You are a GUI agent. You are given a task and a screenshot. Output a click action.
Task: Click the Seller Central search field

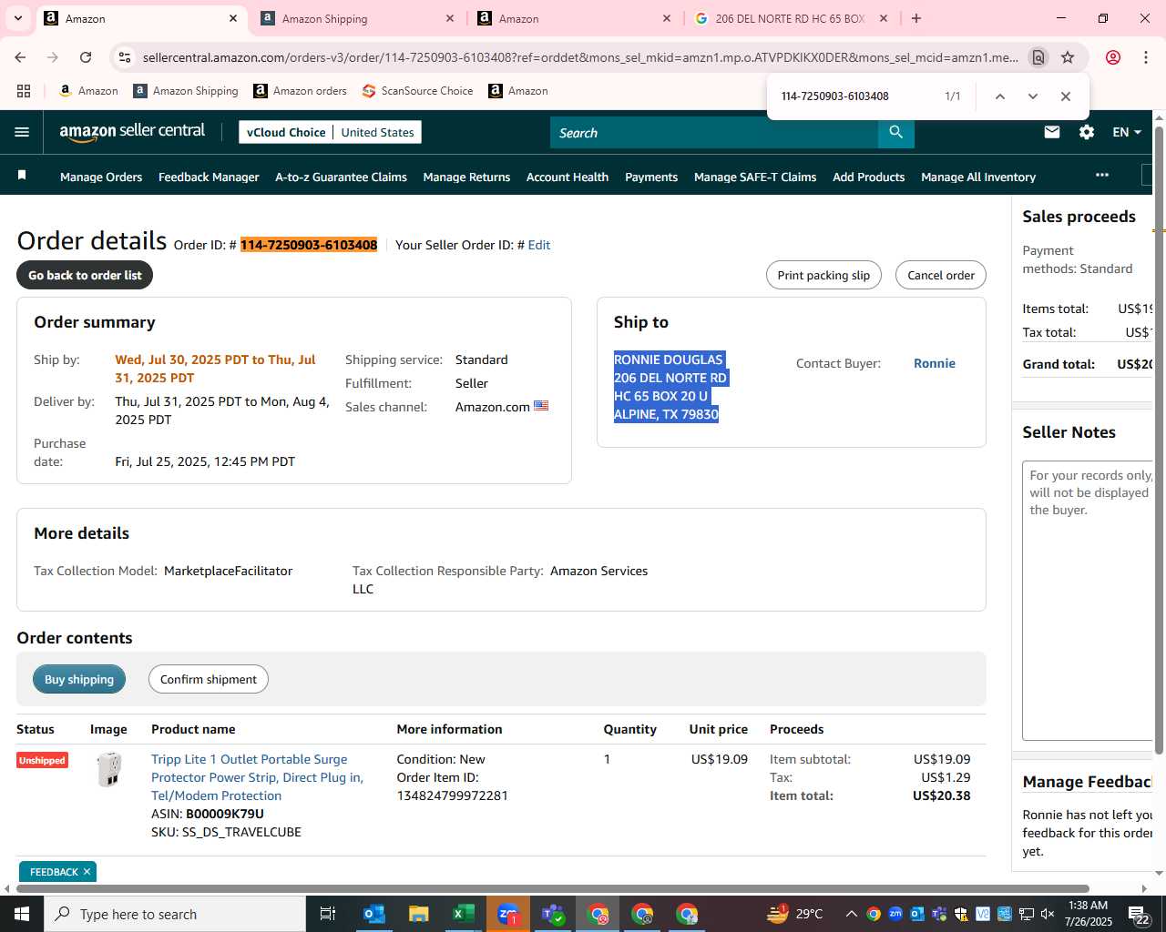pos(714,133)
